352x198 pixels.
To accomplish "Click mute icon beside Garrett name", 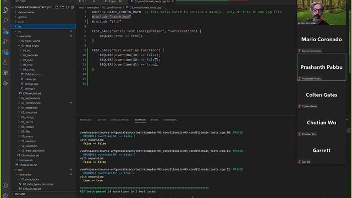I will coord(299,162).
